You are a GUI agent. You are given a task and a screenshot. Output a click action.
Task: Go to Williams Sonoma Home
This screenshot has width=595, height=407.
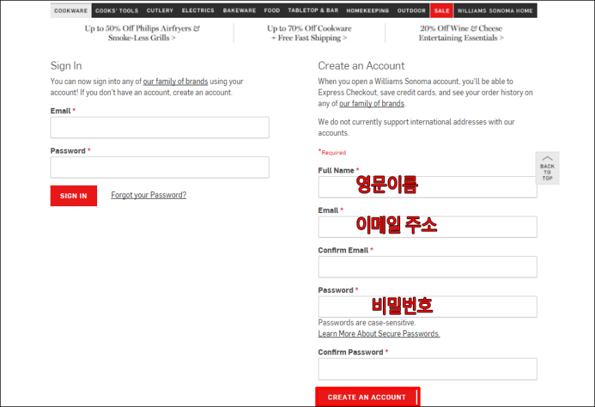(495, 11)
